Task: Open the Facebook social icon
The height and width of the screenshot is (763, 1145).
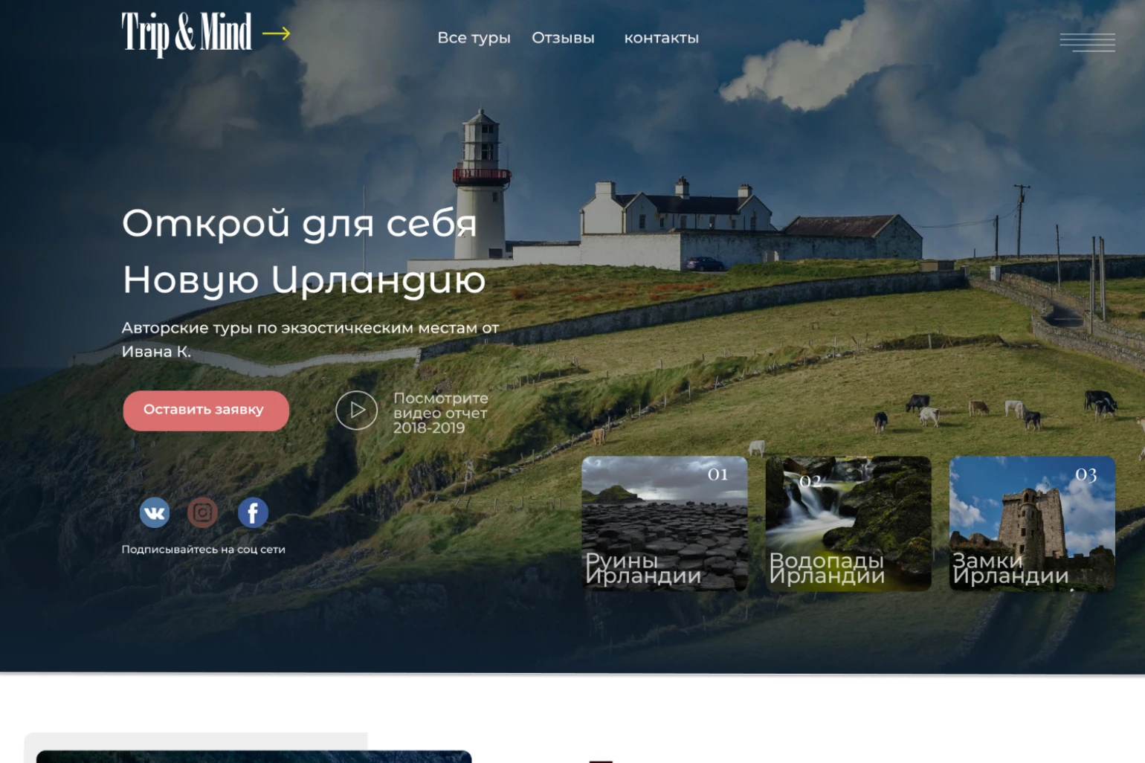Action: coord(253,512)
